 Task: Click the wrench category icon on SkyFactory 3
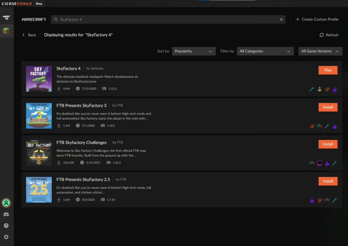point(327,126)
